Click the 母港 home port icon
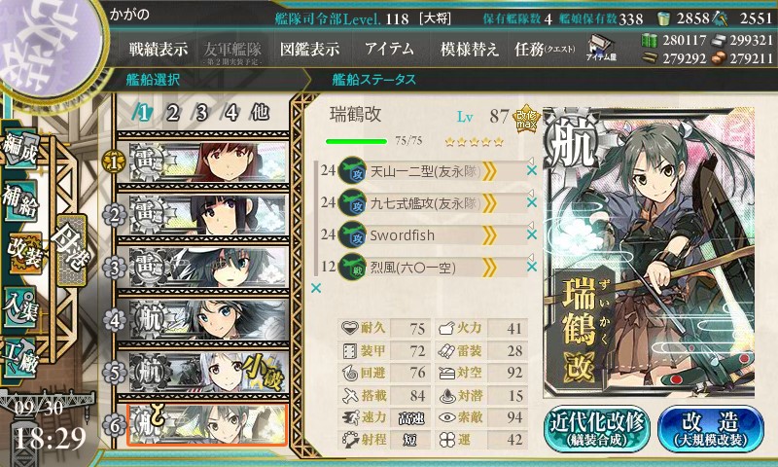 72,250
